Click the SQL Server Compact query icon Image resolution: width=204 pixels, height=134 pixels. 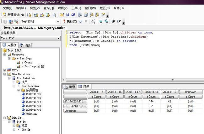(54, 15)
